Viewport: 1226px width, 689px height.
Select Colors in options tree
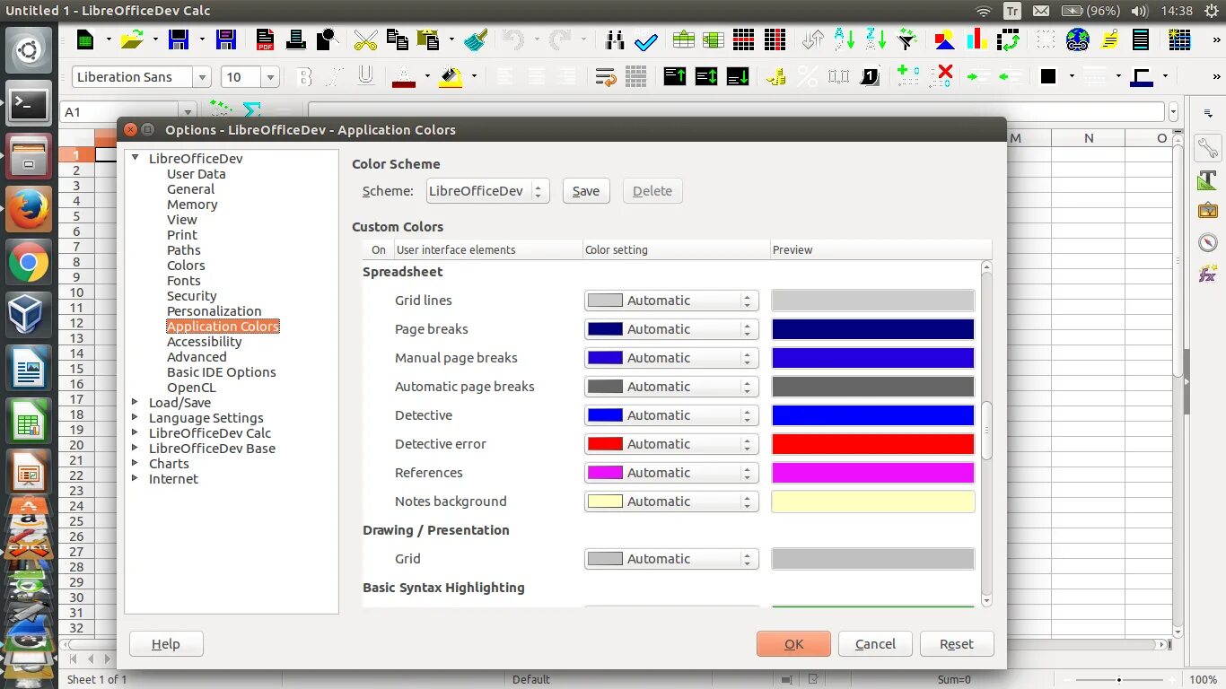[186, 266]
